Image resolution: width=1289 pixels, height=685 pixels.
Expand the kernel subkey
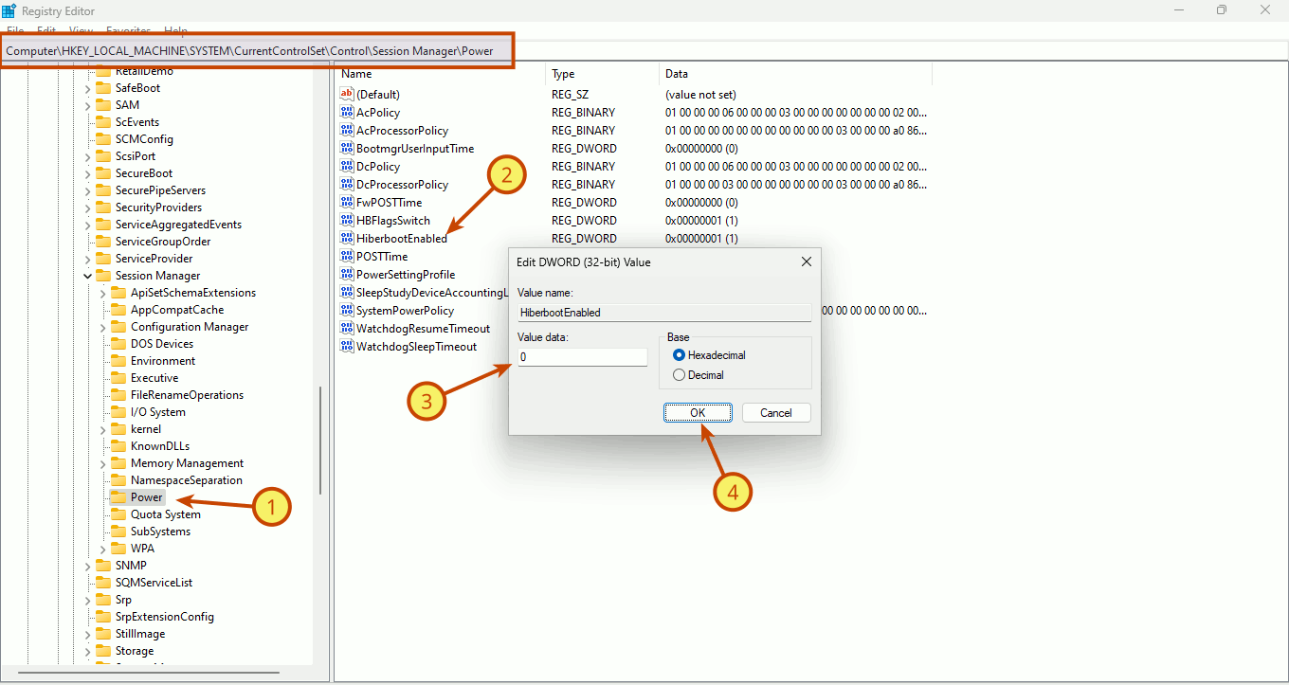click(x=102, y=429)
